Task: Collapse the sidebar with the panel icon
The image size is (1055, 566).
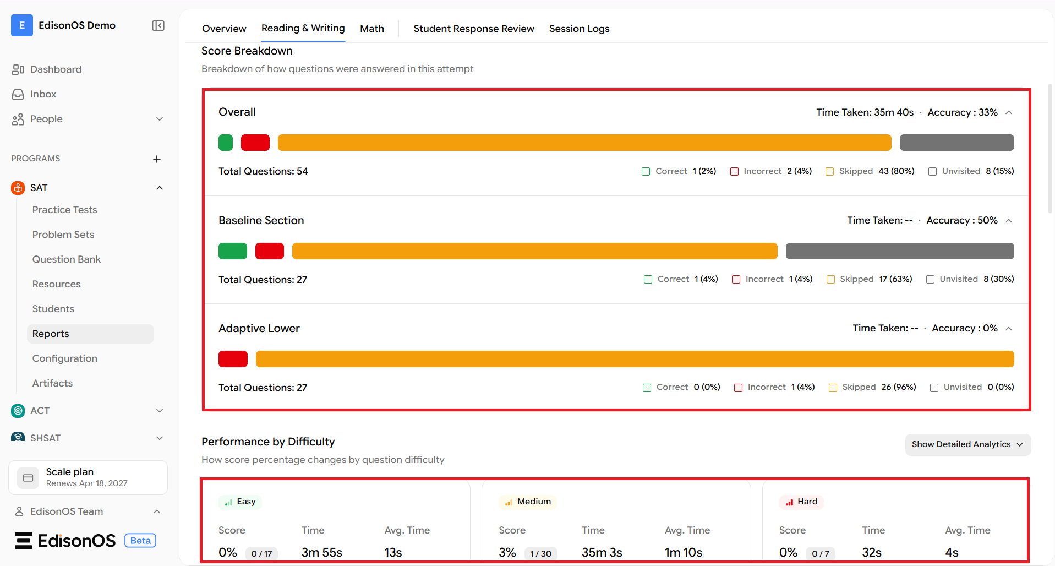Action: pyautogui.click(x=158, y=26)
